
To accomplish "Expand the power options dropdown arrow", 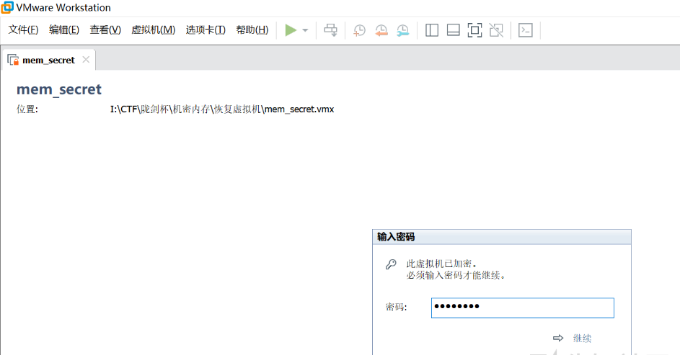I will 305,30.
